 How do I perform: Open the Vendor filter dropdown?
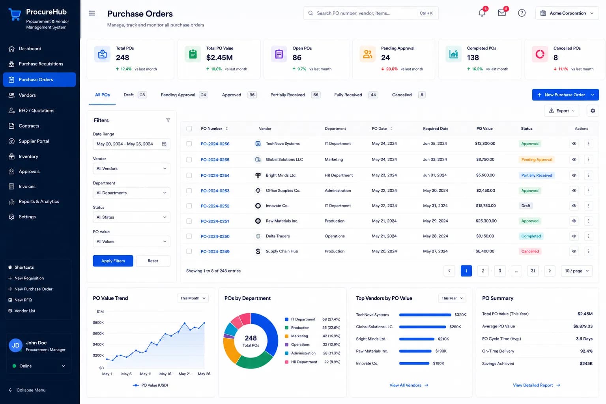(x=131, y=168)
